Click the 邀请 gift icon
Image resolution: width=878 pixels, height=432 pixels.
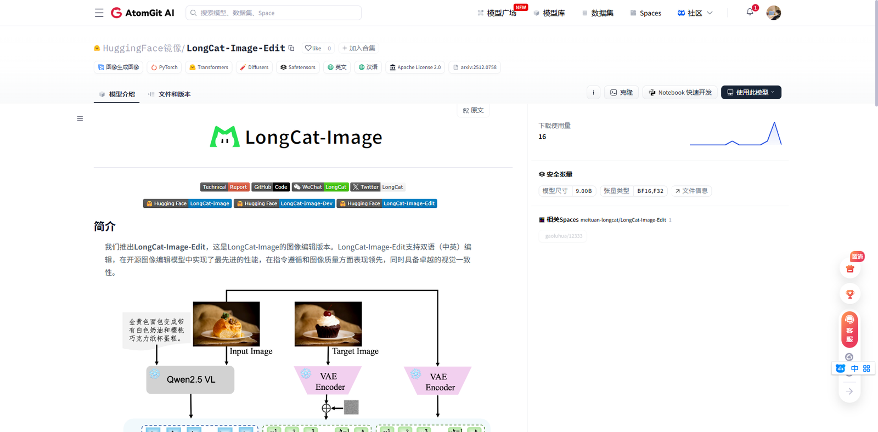tap(850, 268)
